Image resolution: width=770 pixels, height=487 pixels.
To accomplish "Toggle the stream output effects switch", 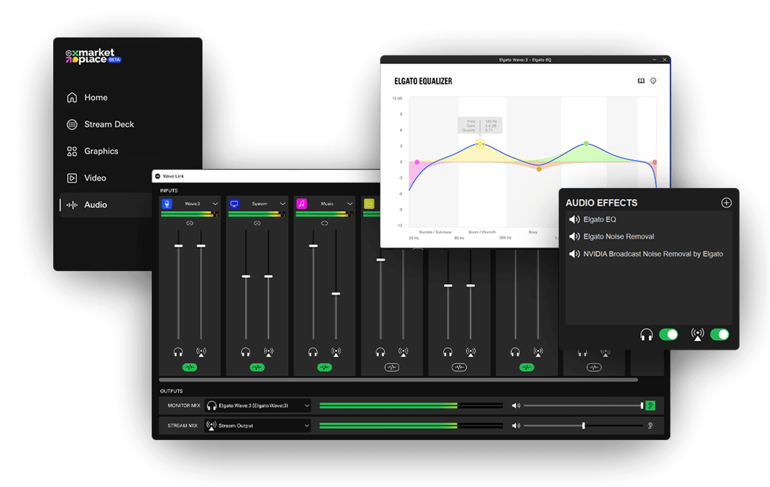I will point(720,334).
